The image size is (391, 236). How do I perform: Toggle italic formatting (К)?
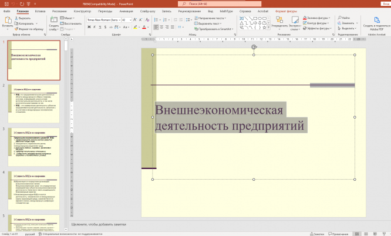tap(94, 27)
